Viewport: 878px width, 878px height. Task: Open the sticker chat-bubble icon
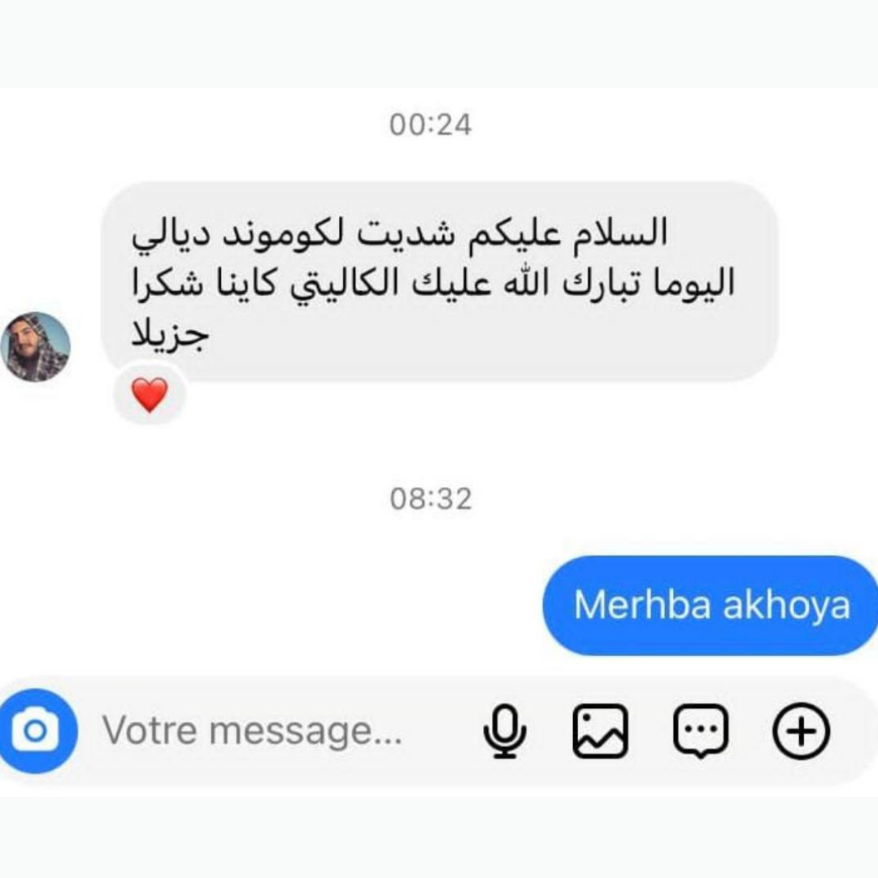701,732
